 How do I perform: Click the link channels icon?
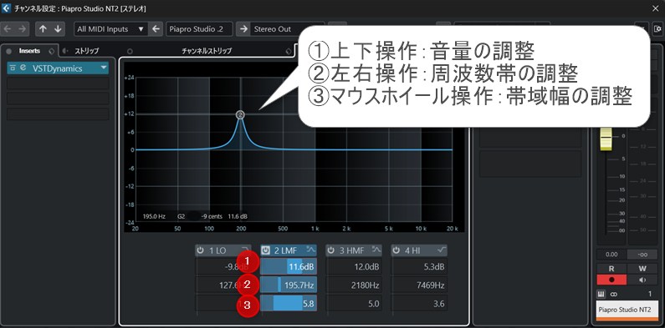614,294
